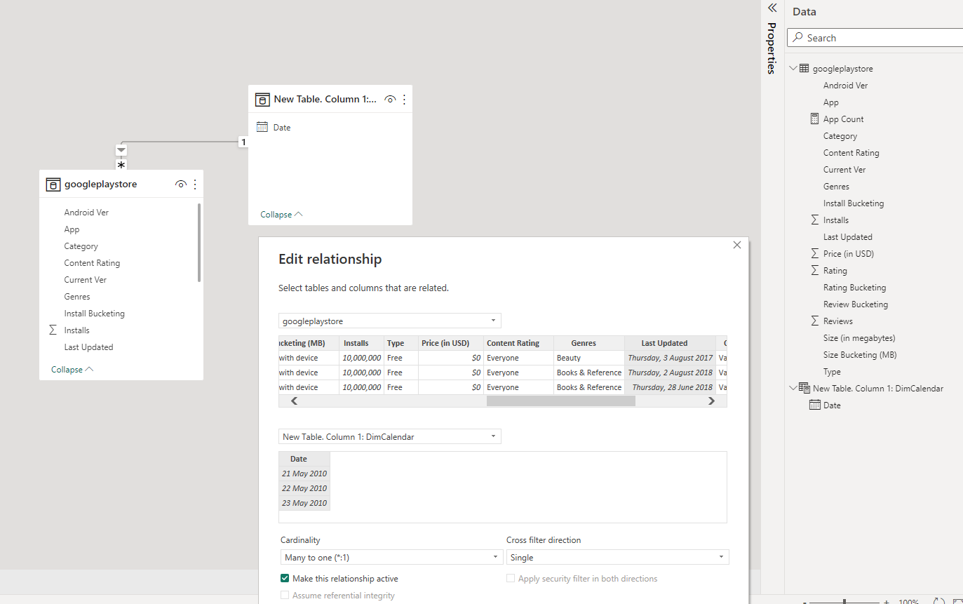Click 'Beauty' cell in Genres column
Screen dimensions: 963x604
588,358
